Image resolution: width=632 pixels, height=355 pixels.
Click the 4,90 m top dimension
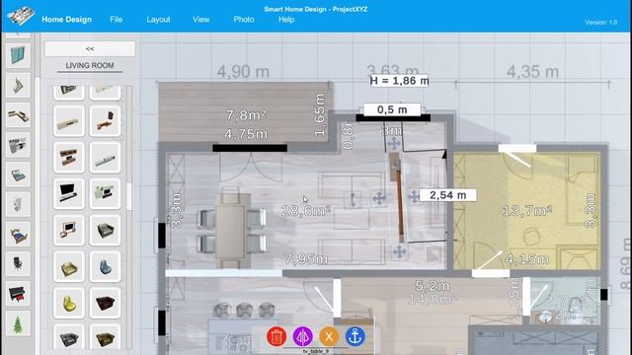coord(243,72)
